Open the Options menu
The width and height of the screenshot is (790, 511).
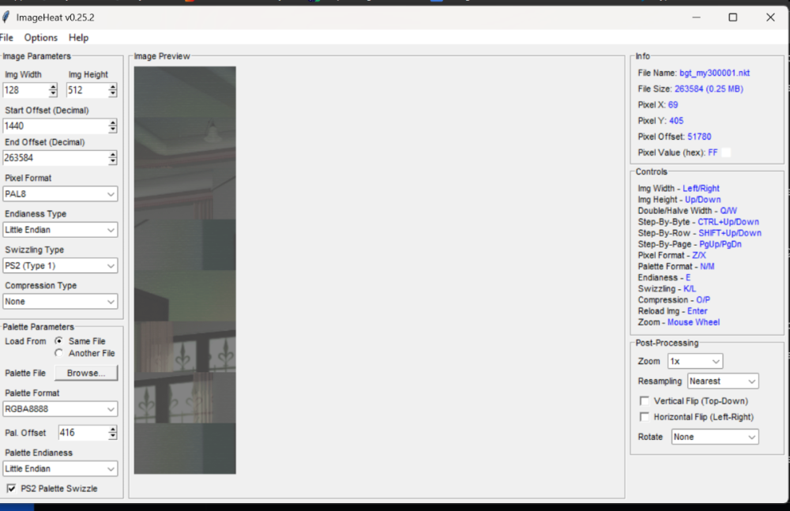click(41, 38)
